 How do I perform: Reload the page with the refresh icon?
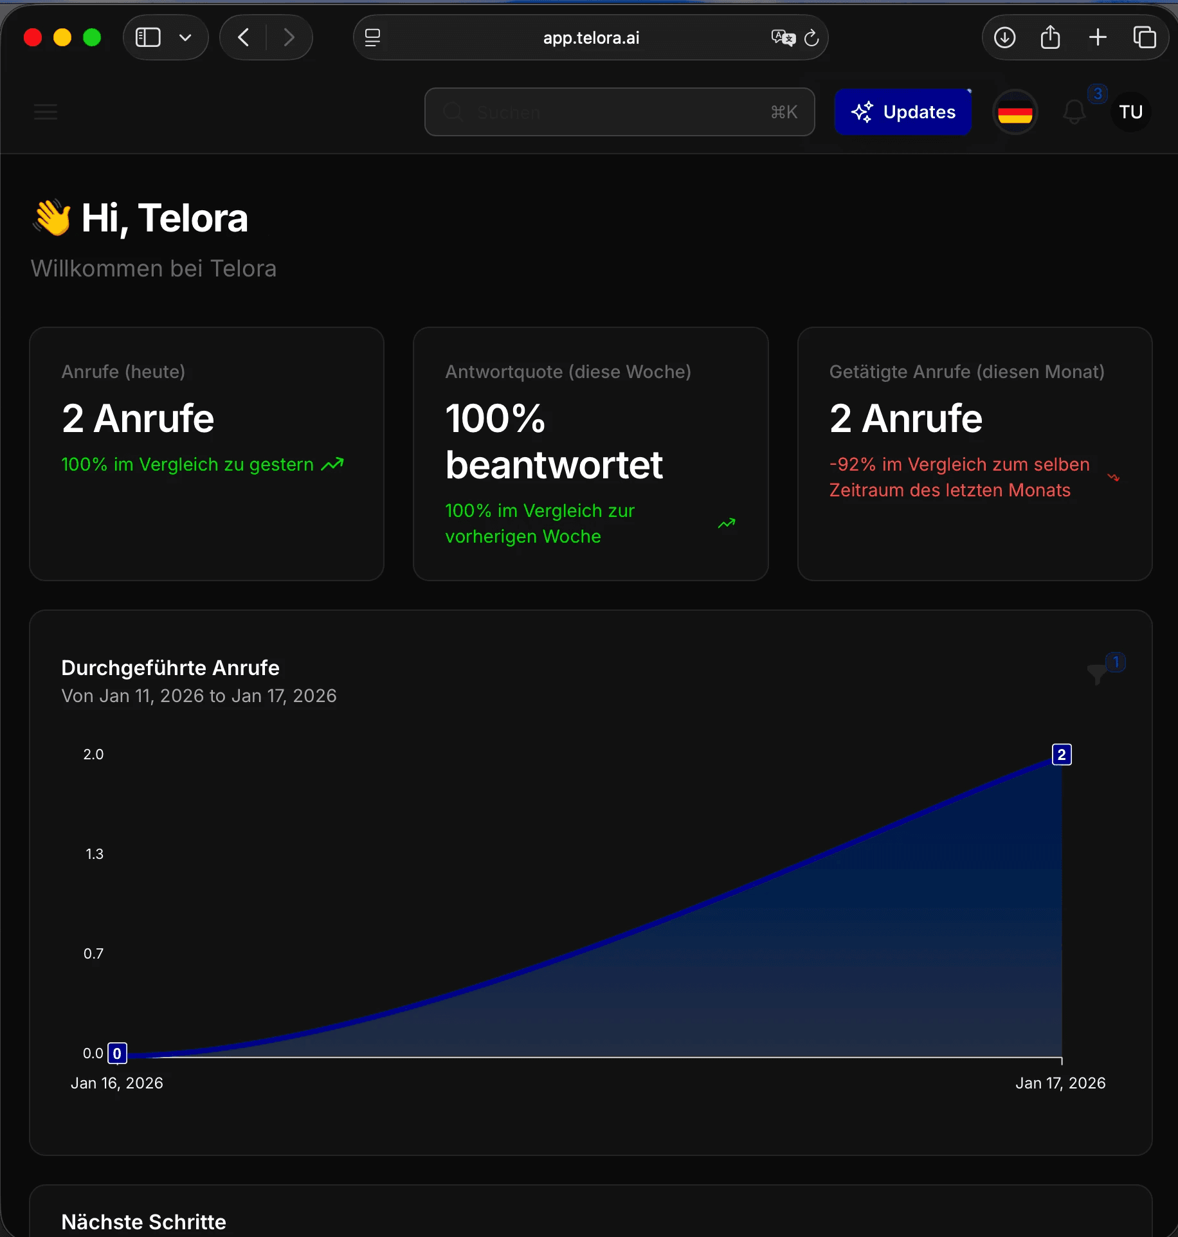[811, 37]
